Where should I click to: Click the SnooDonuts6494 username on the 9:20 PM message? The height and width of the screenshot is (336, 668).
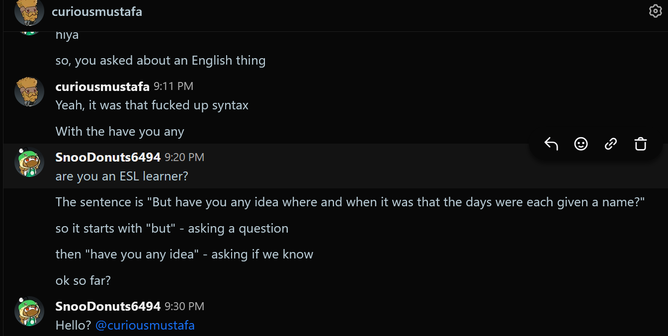tap(108, 157)
